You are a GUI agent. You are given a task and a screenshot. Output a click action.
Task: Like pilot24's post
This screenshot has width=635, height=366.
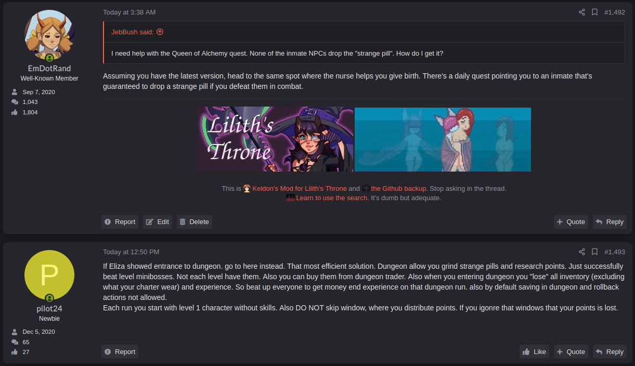coord(534,351)
